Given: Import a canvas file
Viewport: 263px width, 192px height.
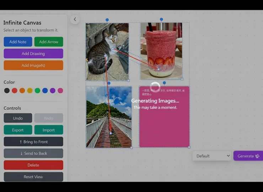Looking at the screenshot, I should pos(49,130).
